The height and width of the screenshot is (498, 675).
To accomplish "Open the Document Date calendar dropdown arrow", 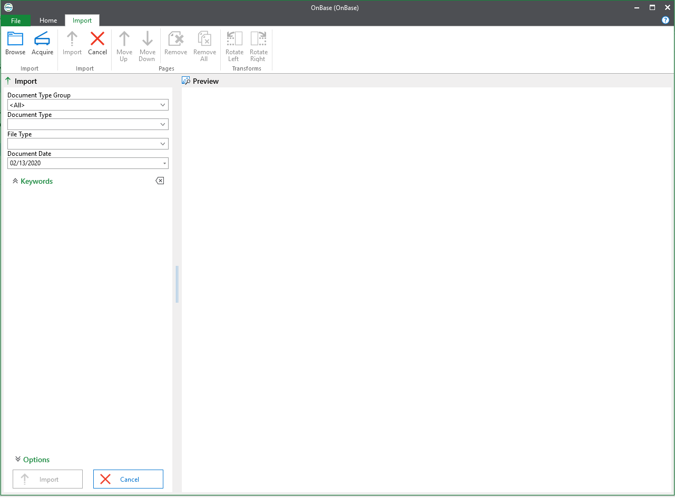I will 164,163.
